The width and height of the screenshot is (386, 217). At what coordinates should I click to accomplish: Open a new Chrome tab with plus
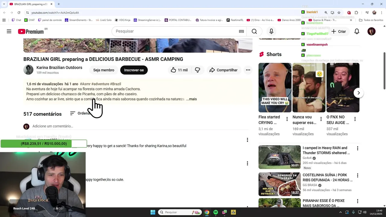[59, 4]
